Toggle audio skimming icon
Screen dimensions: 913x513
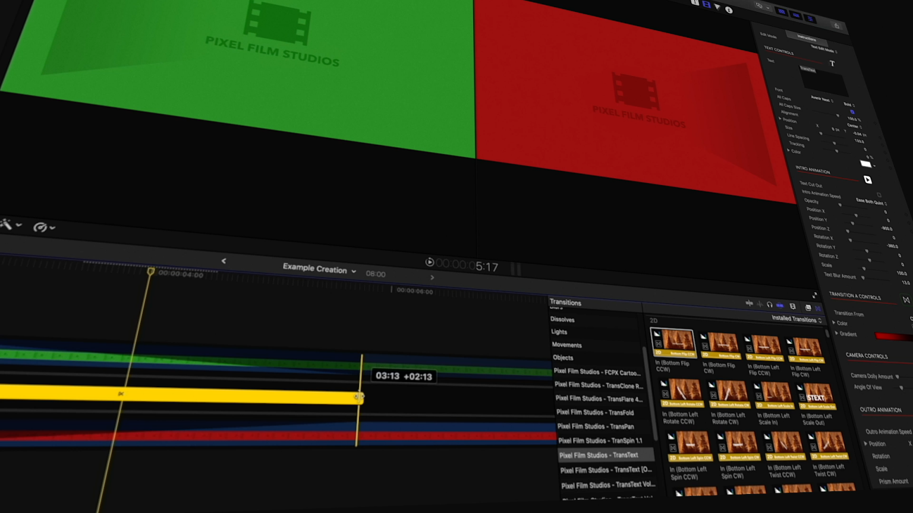coord(760,304)
